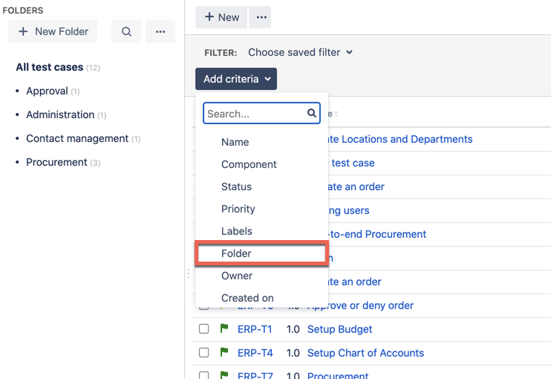Select the Procurement folder in sidebar

point(56,162)
